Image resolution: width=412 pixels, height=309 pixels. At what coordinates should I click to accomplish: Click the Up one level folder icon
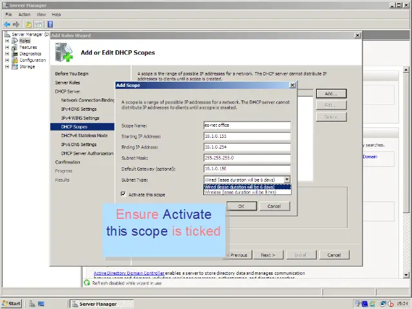click(28, 24)
